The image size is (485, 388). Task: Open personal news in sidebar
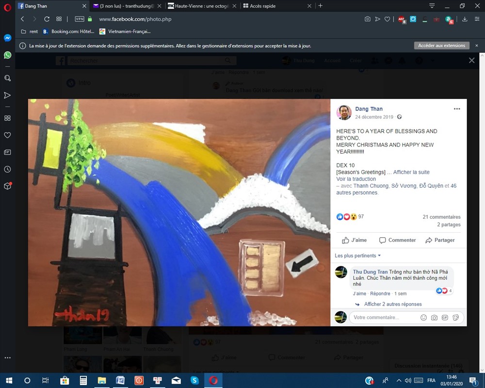(x=7, y=152)
